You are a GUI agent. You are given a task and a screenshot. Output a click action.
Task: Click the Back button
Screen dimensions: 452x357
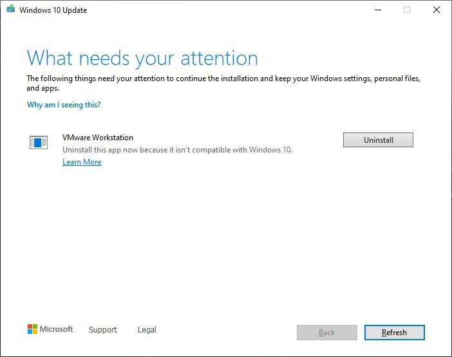click(327, 333)
